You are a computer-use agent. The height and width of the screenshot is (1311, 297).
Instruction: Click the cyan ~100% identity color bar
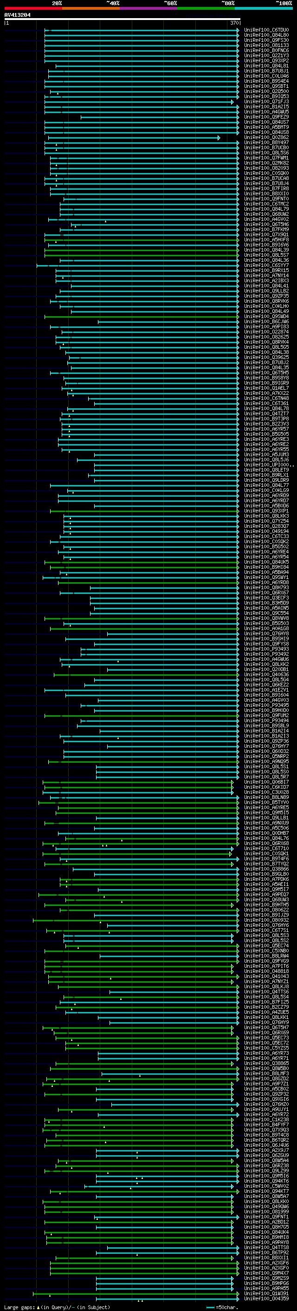tap(264, 8)
